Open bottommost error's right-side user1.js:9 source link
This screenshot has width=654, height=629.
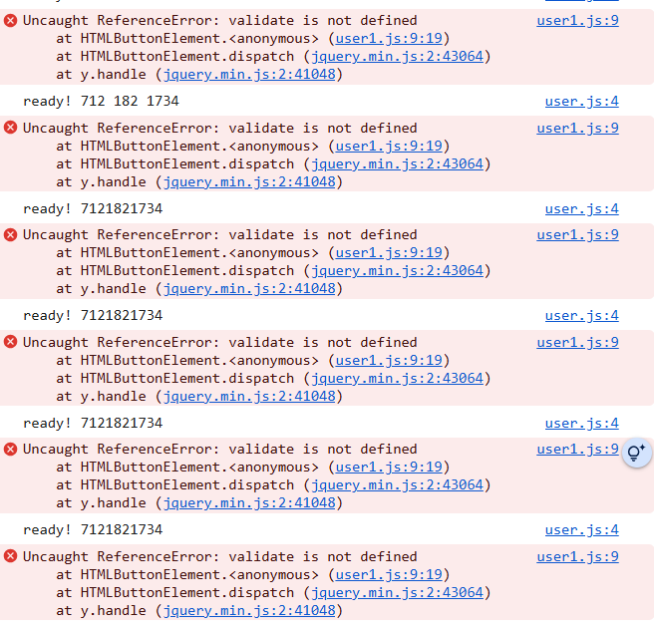point(577,556)
